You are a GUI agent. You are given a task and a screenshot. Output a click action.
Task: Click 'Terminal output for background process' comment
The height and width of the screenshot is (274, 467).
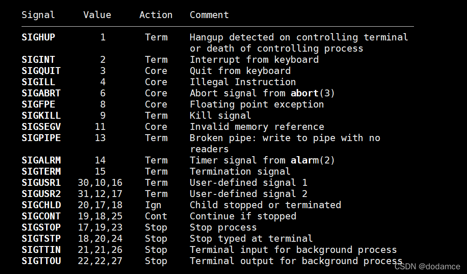click(x=296, y=261)
